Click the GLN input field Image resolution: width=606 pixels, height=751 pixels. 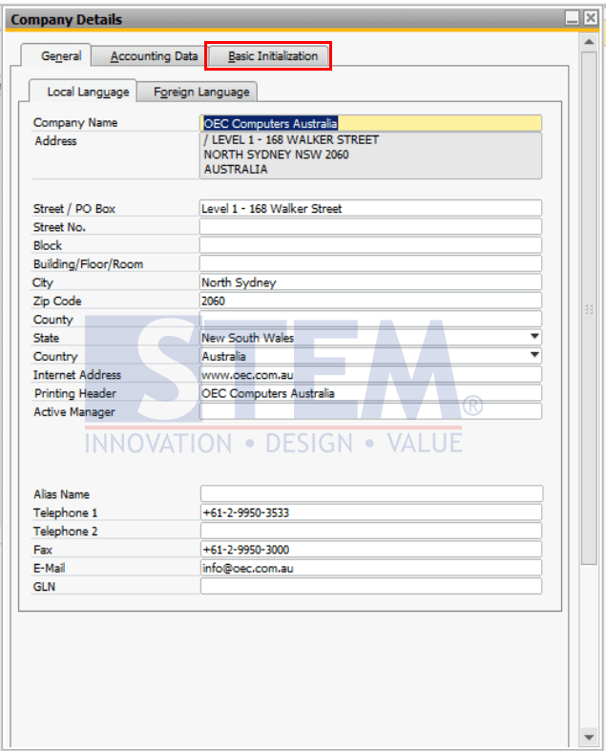tap(372, 586)
